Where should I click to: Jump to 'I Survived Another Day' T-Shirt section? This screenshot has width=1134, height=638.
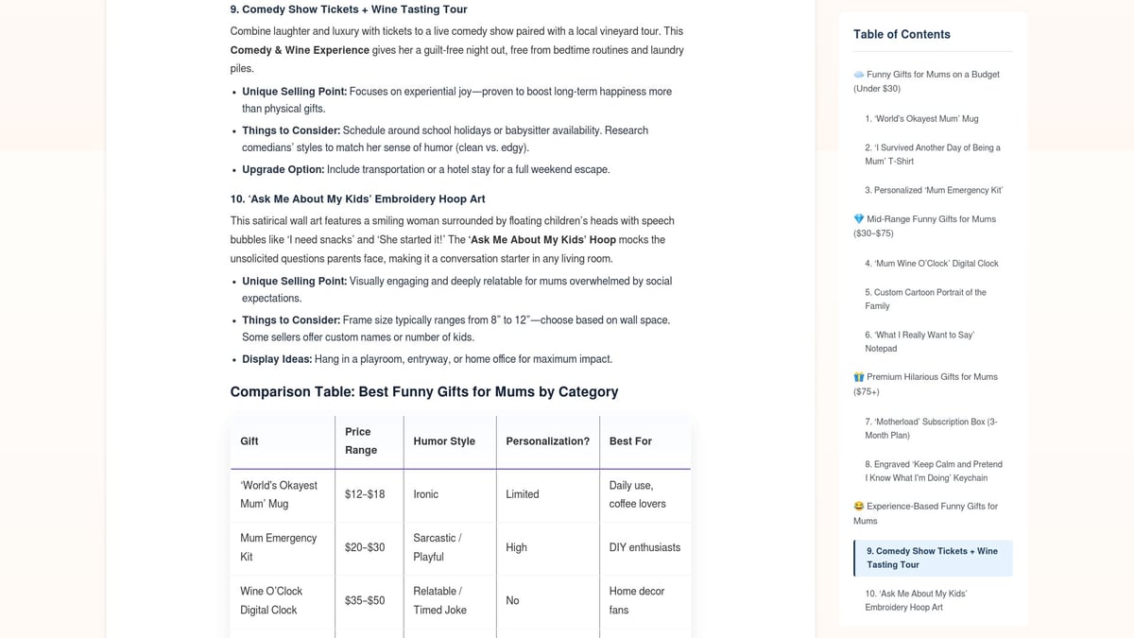933,154
